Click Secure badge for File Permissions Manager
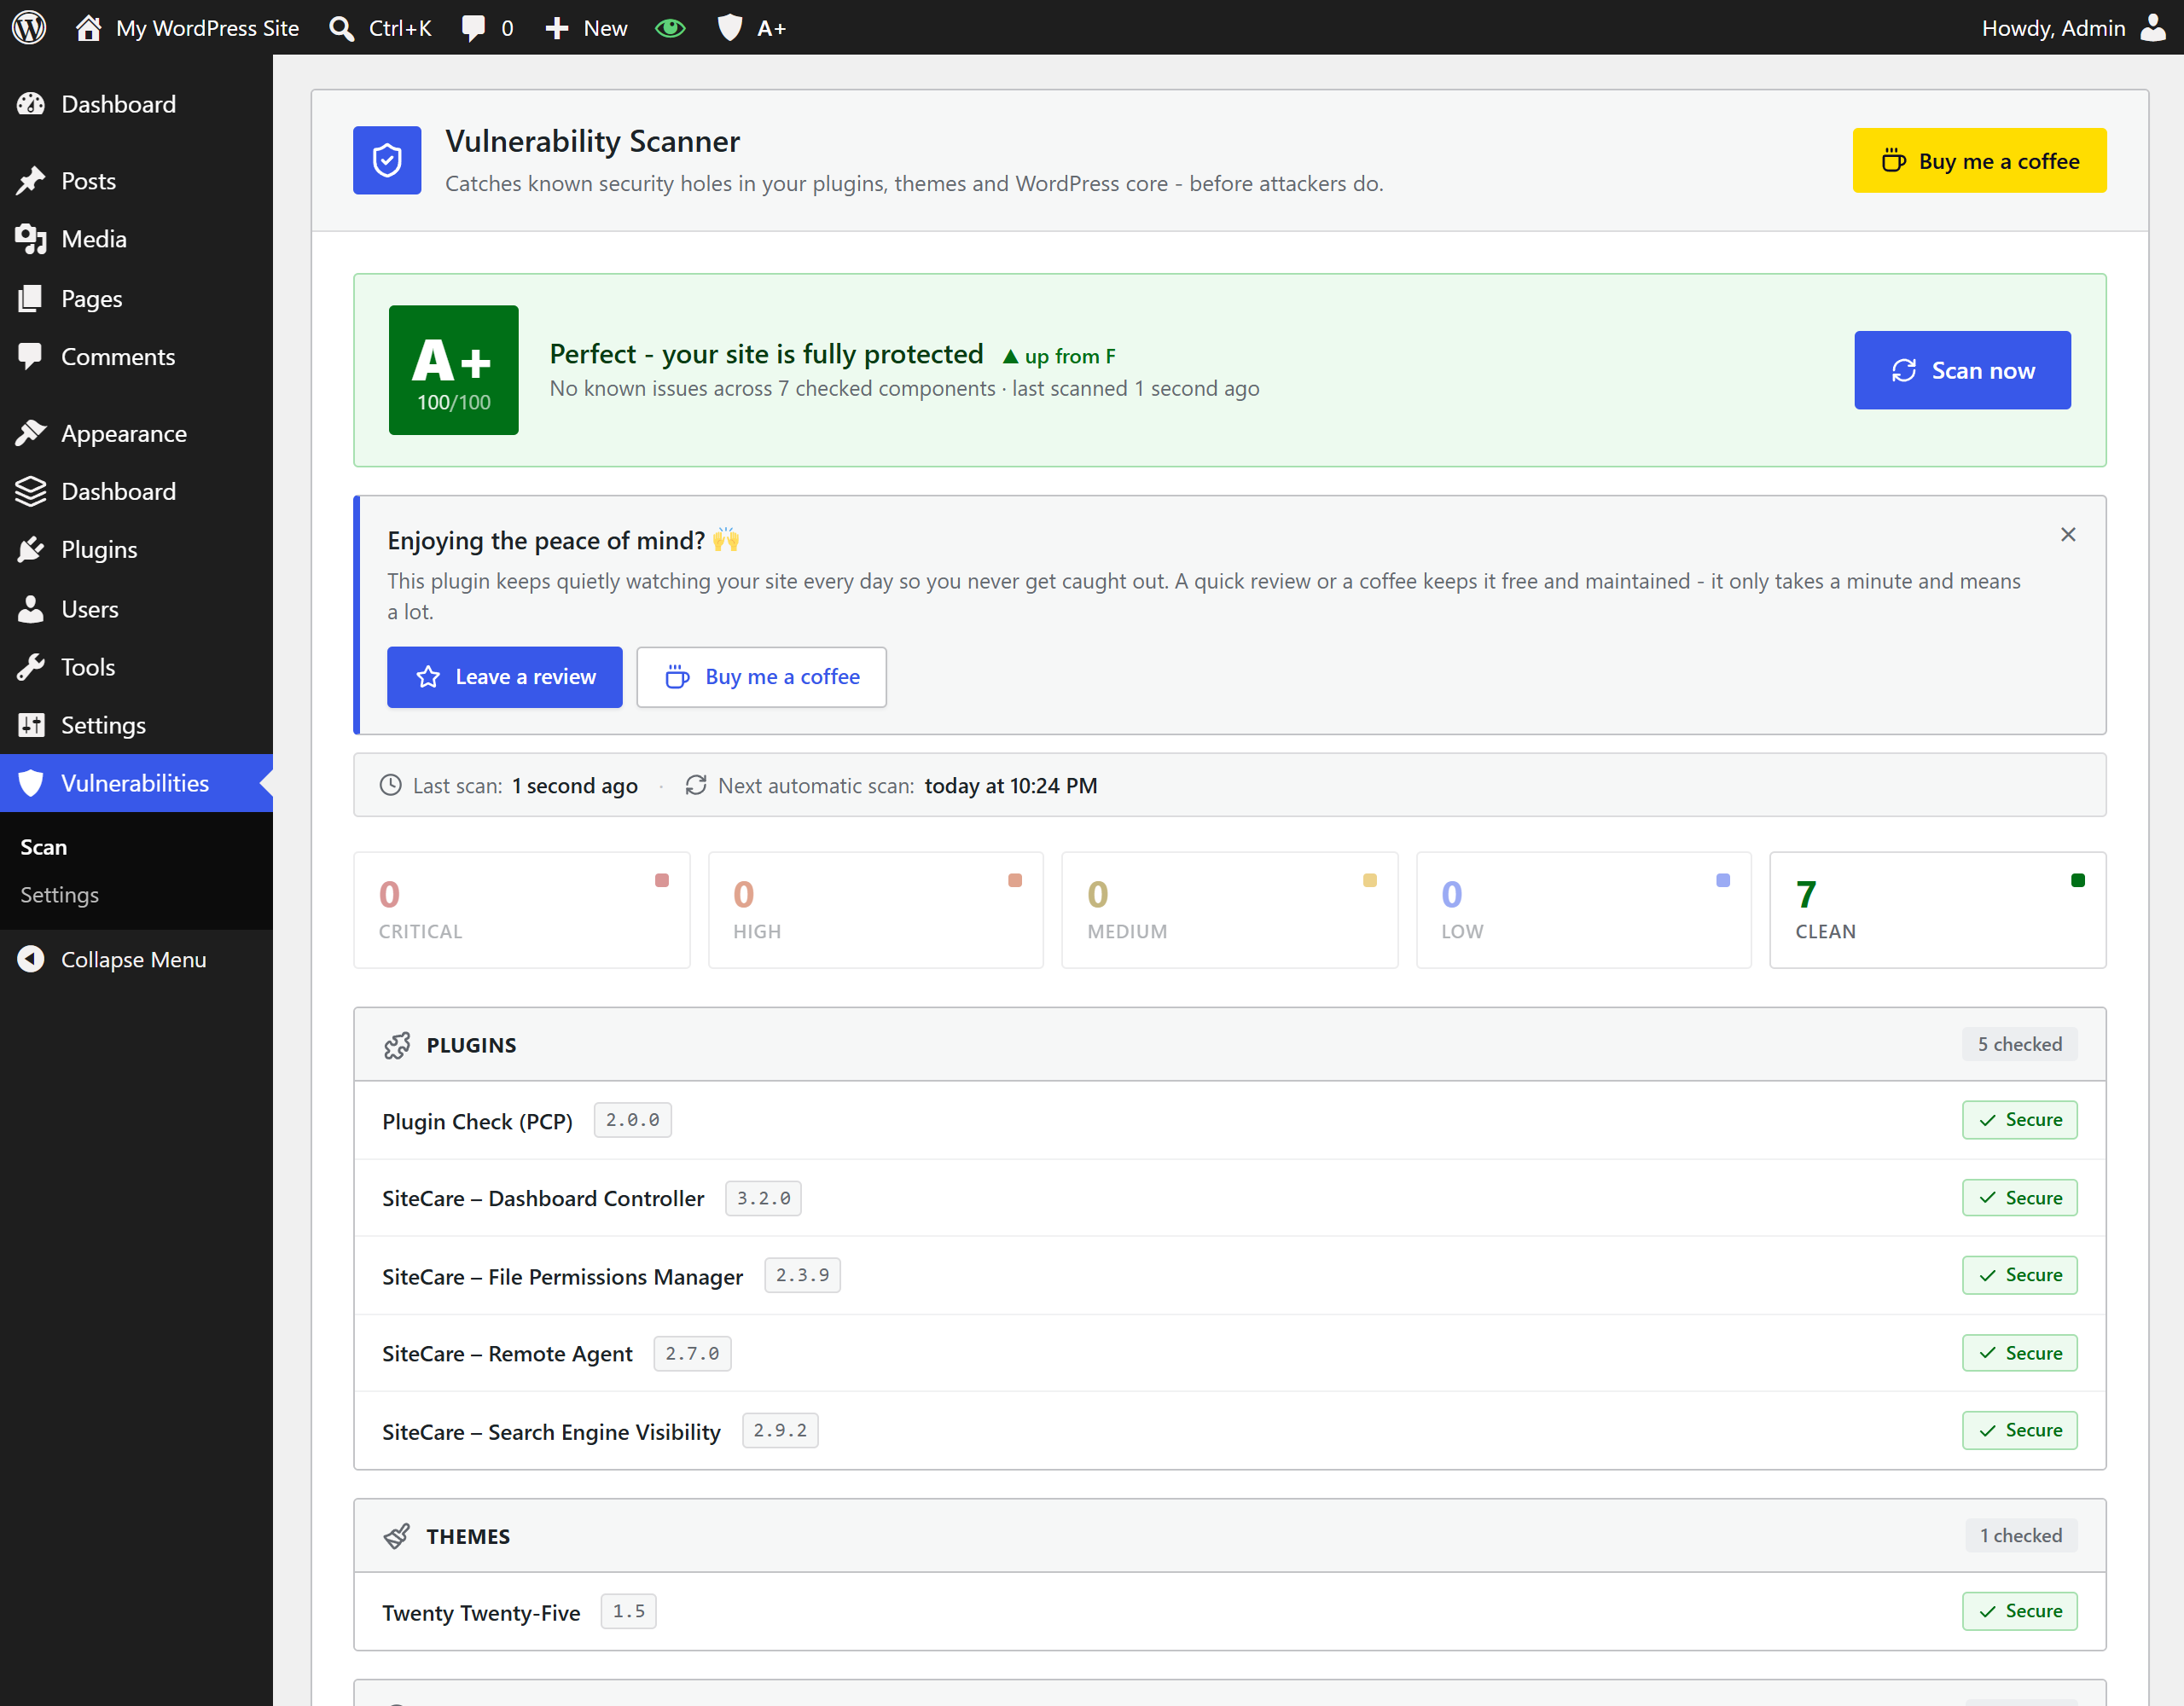 tap(2020, 1275)
